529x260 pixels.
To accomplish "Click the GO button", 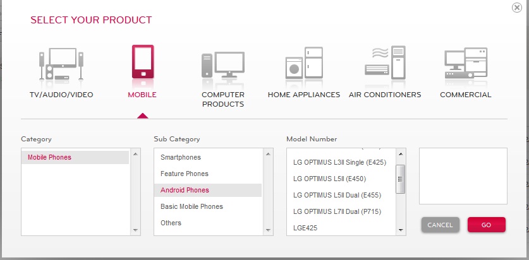I will click(487, 225).
